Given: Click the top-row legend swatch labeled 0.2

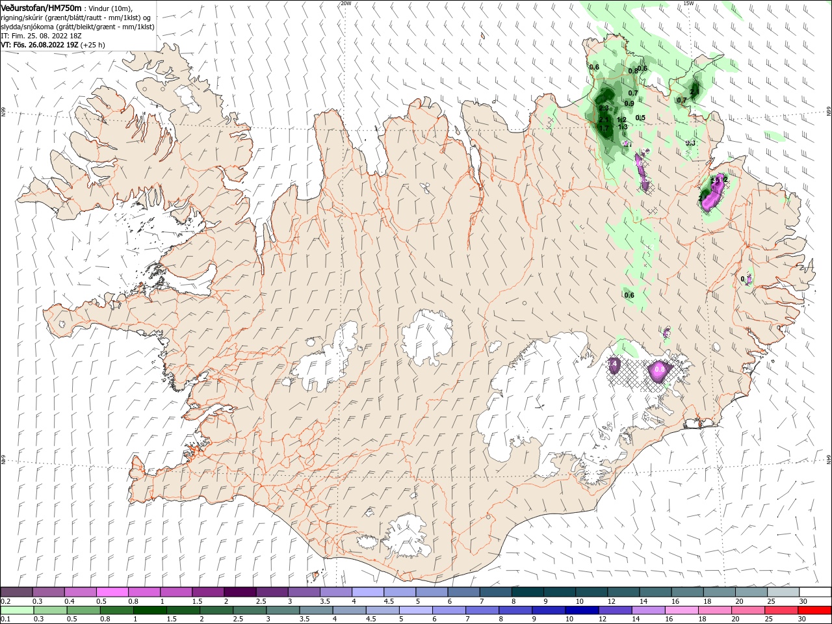Looking at the screenshot, I should pyautogui.click(x=17, y=591).
